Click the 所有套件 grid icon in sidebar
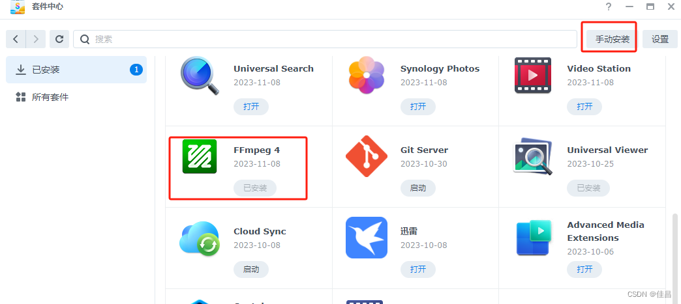Screen dimensions: 681x304 pos(21,97)
